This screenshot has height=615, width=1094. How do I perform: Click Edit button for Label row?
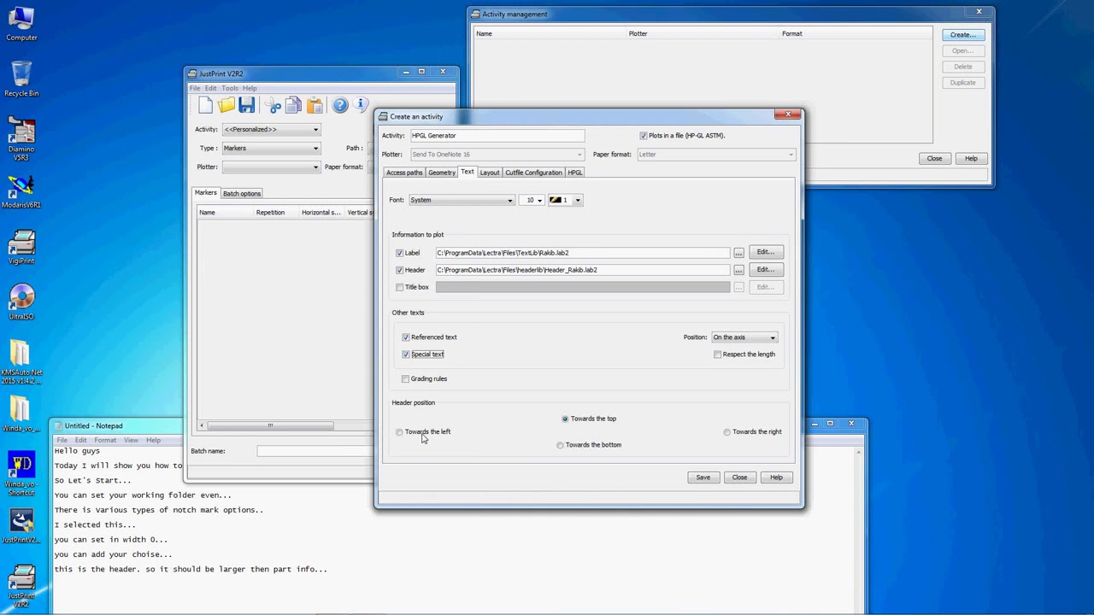(765, 253)
